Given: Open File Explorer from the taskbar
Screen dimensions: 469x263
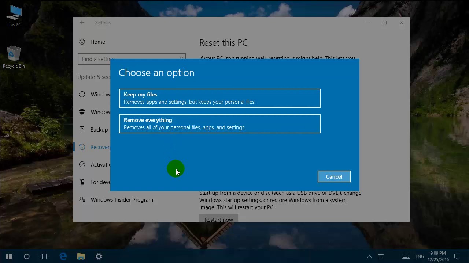Looking at the screenshot, I should (x=81, y=256).
